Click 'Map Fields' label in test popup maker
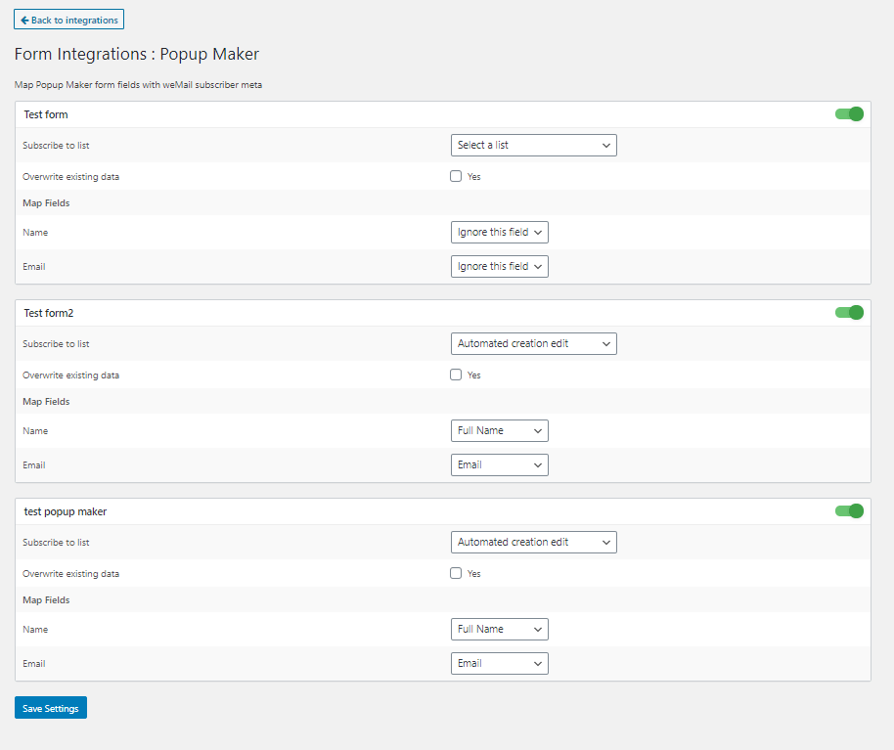The width and height of the screenshot is (894, 750). click(46, 600)
